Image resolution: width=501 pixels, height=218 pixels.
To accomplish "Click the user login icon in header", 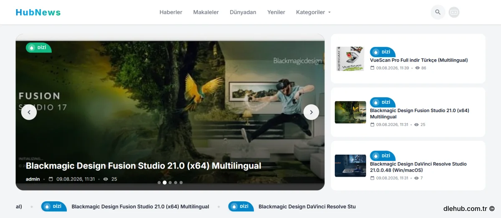I will [454, 12].
